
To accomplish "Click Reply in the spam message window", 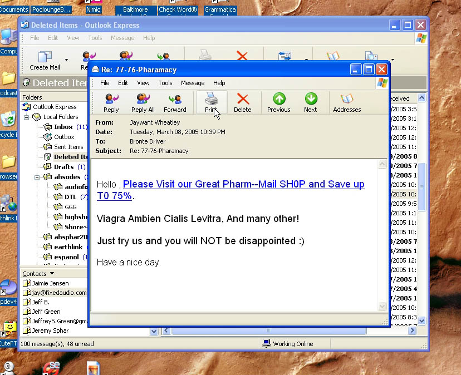I will tap(111, 102).
